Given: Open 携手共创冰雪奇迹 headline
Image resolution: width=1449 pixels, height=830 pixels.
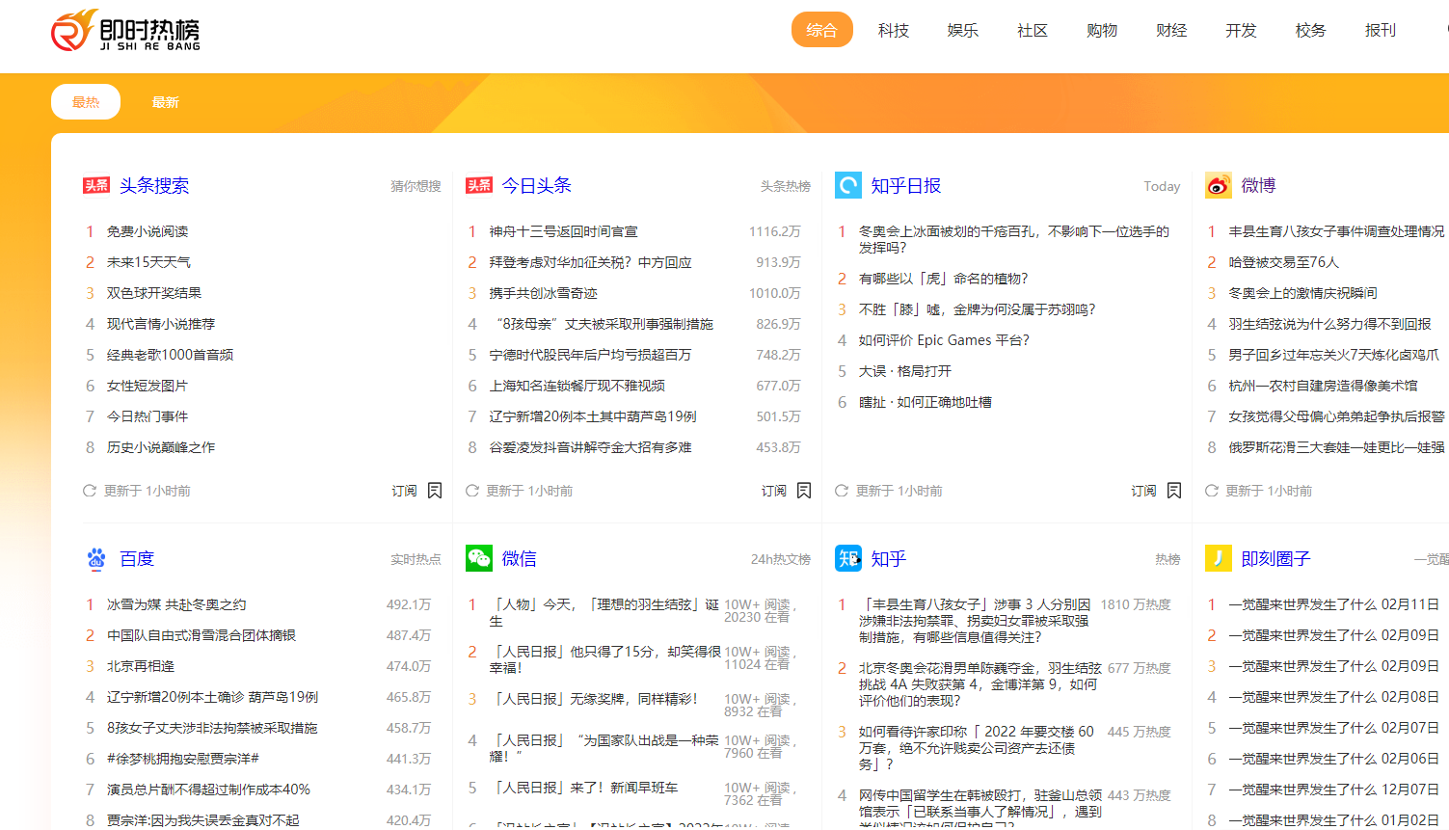Looking at the screenshot, I should click(x=543, y=293).
